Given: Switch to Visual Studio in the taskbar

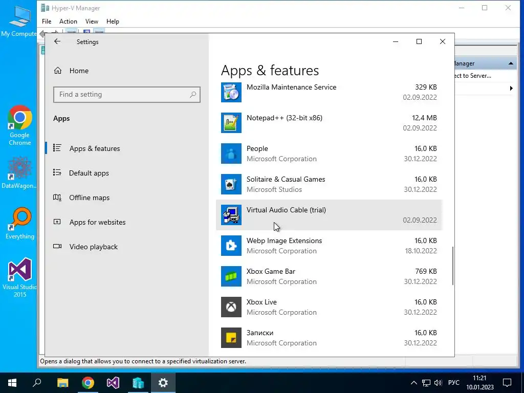Looking at the screenshot, I should click(113, 383).
